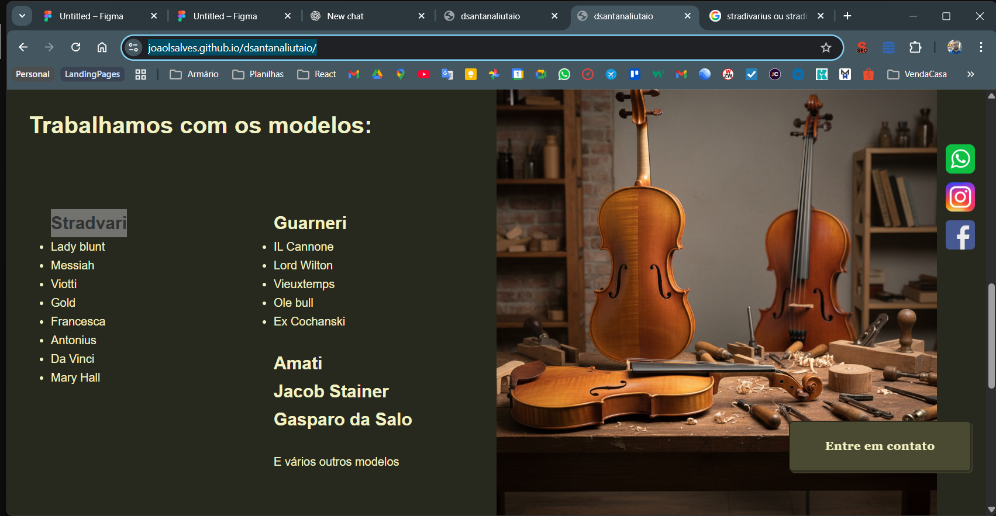Open the Google Maps bookmark
Screen dimensions: 996x516
pyautogui.click(x=401, y=74)
